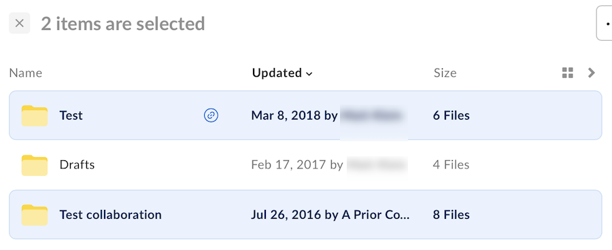Select the row showing 4 Files
Image resolution: width=612 pixels, height=250 pixels.
click(305, 165)
